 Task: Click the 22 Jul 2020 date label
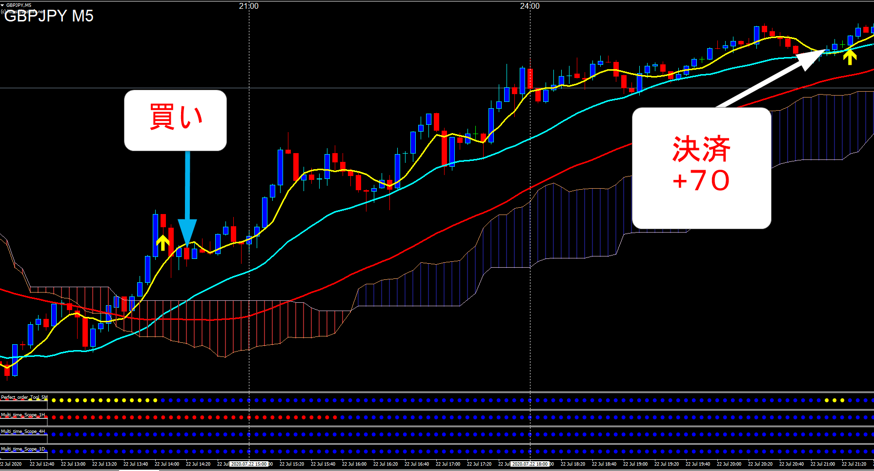[11, 464]
